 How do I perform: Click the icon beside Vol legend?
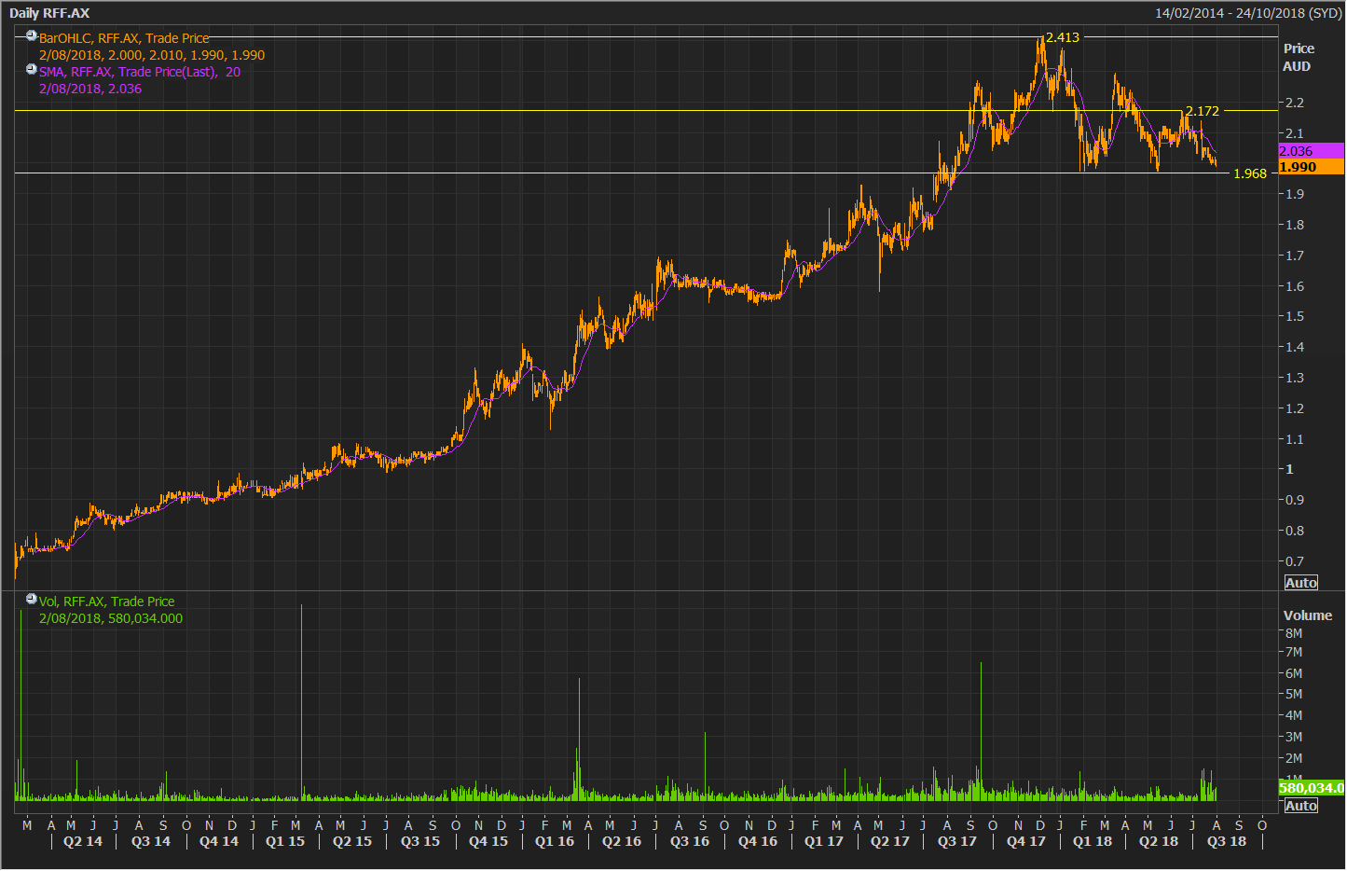(x=32, y=600)
